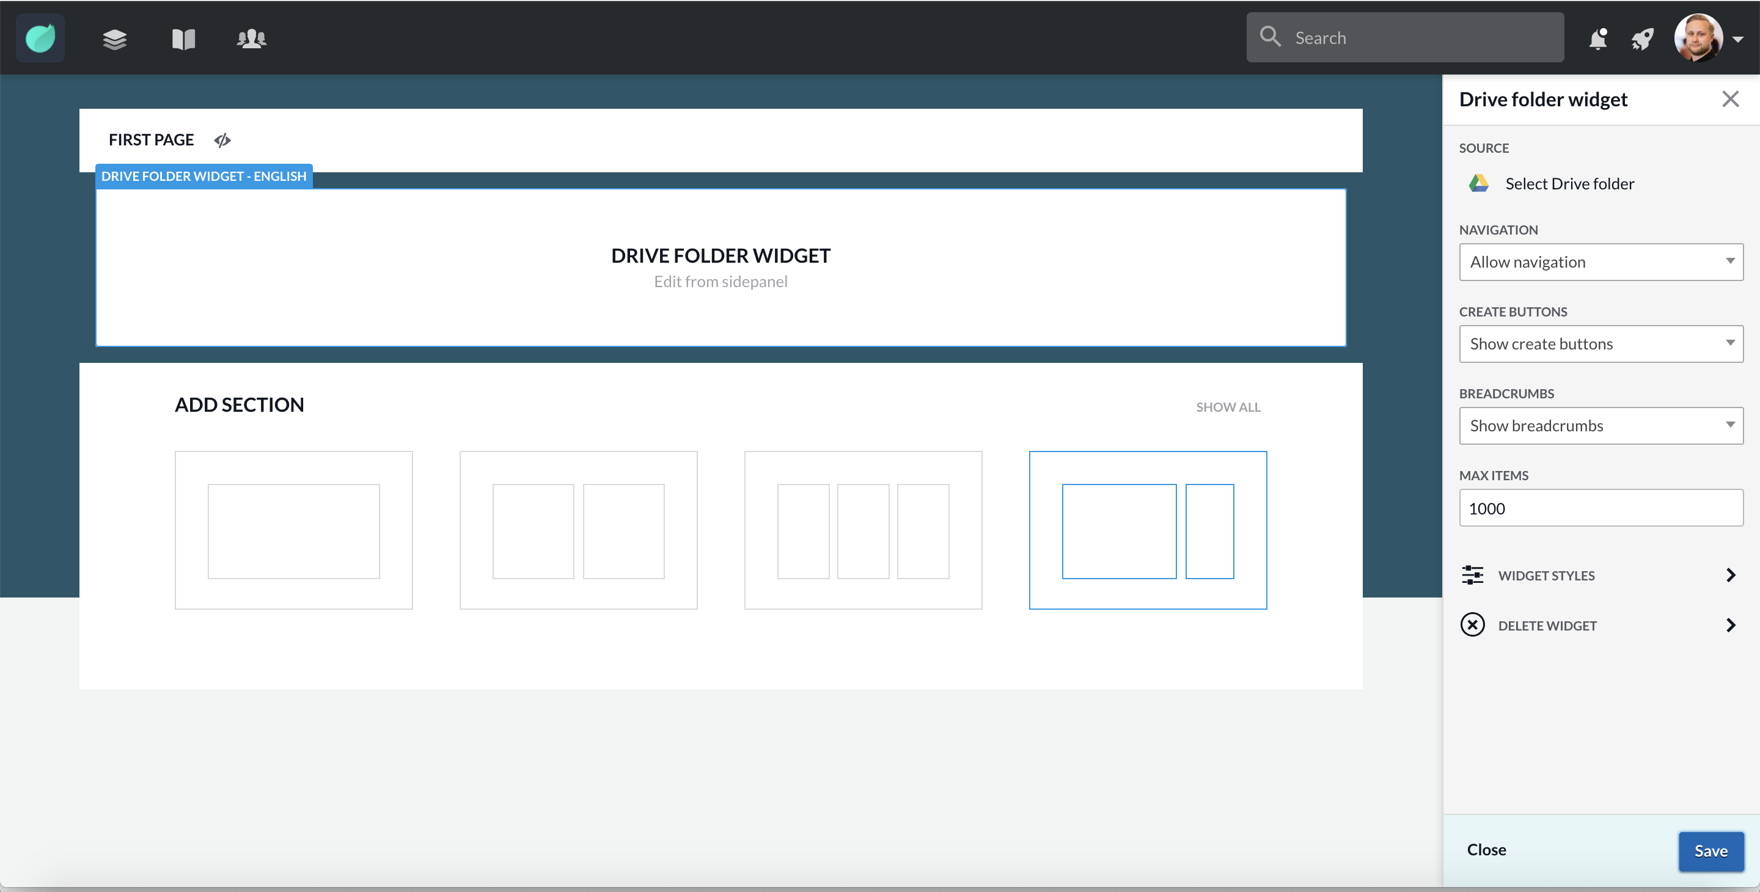Open notifications bell icon

pyautogui.click(x=1597, y=39)
